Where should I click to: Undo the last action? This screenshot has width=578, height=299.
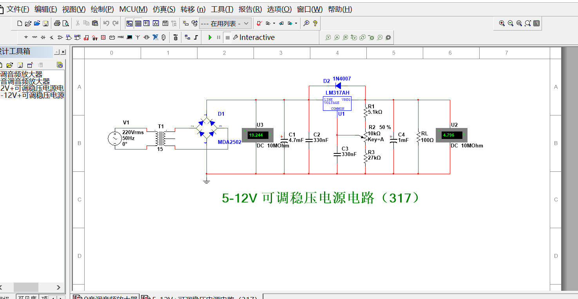106,23
